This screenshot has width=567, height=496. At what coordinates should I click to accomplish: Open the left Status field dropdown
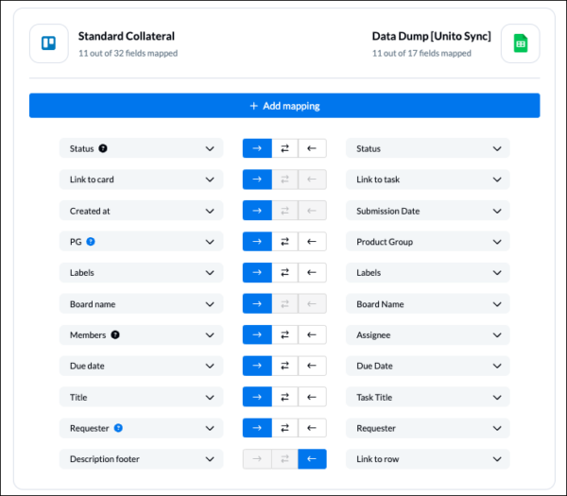pyautogui.click(x=142, y=148)
